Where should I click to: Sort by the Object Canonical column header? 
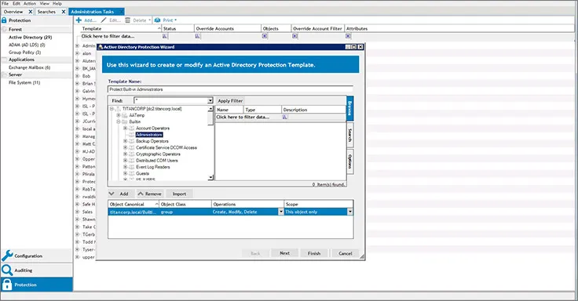134,205
